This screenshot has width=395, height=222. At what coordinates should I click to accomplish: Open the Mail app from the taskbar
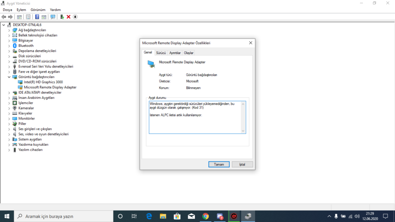(x=191, y=216)
